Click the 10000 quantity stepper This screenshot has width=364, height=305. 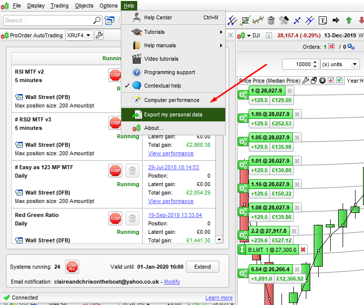point(315,64)
